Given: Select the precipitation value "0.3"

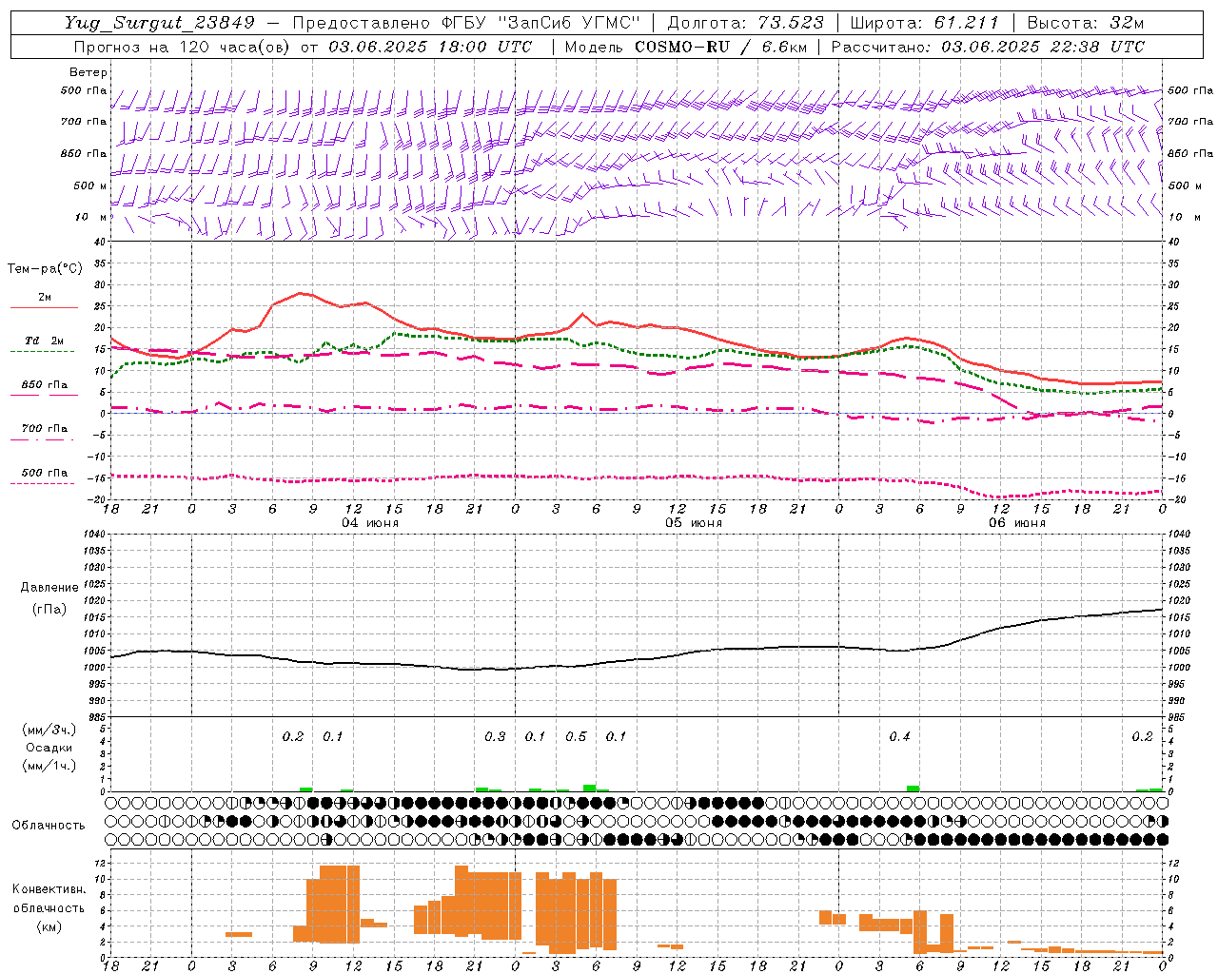Looking at the screenshot, I should (x=495, y=737).
